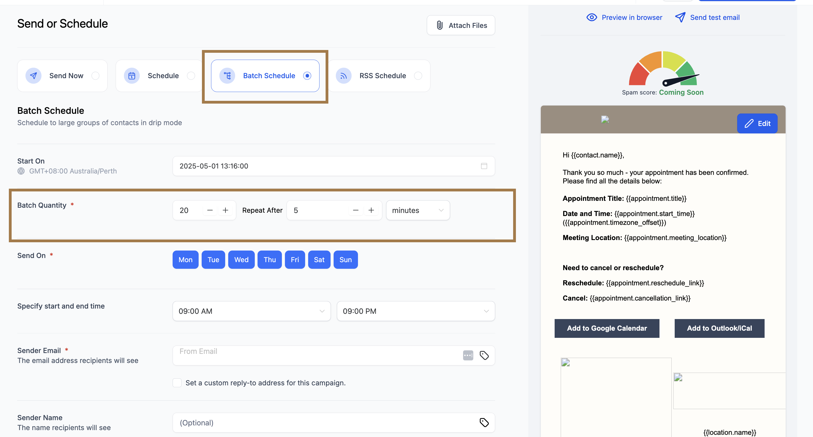Image resolution: width=813 pixels, height=437 pixels.
Task: Choose the Schedule option card
Action: point(159,76)
